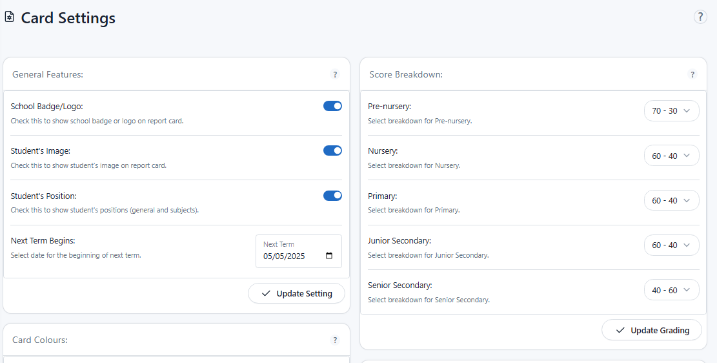
Task: Open help for General Features panel
Action: pos(335,75)
